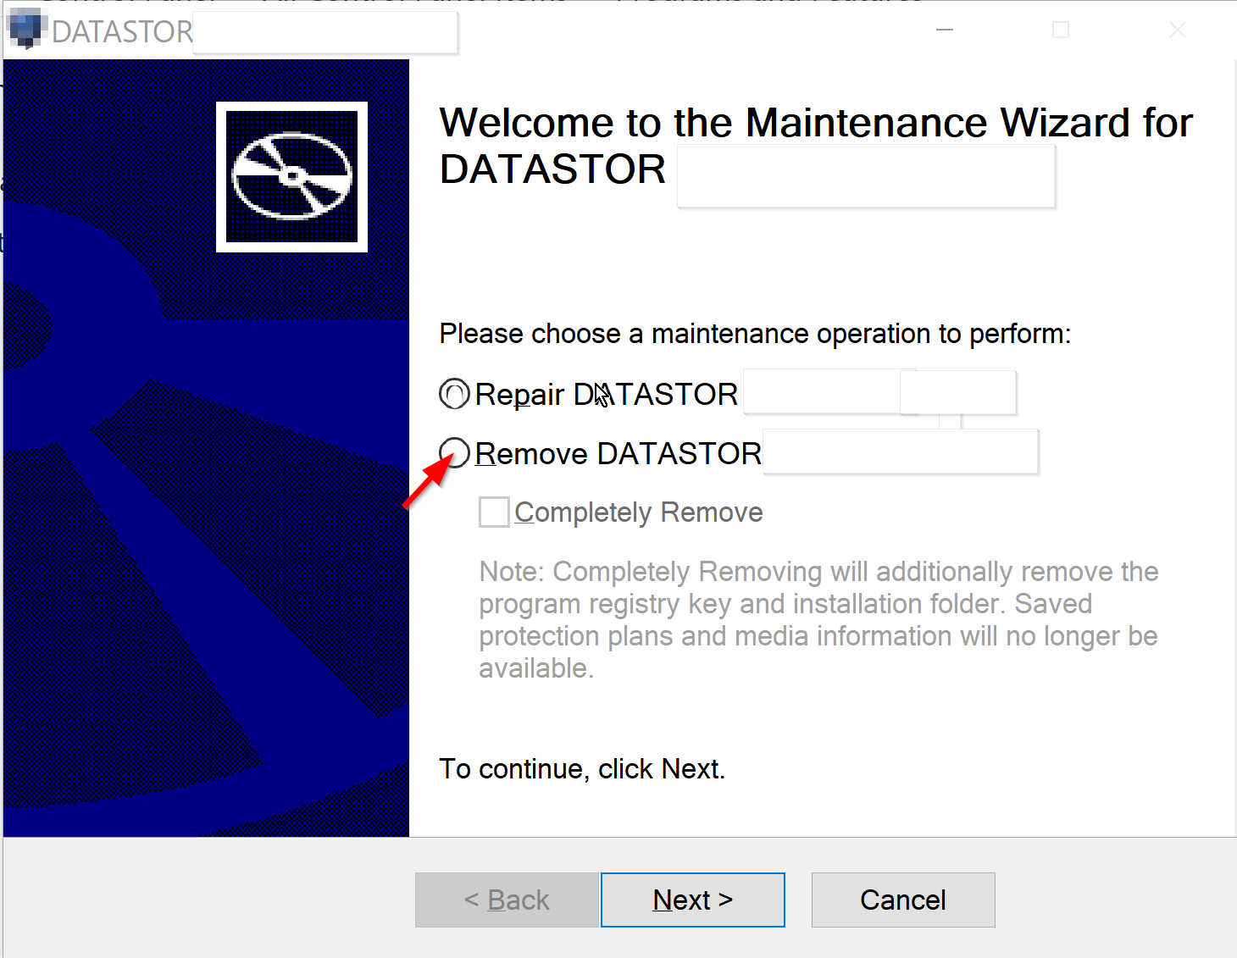Click the < Back button

507,900
